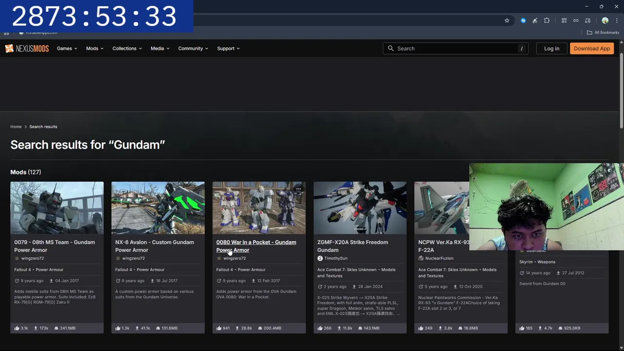
Task: Click the file size icon on NX-6 Avalon card
Action: pyautogui.click(x=158, y=328)
